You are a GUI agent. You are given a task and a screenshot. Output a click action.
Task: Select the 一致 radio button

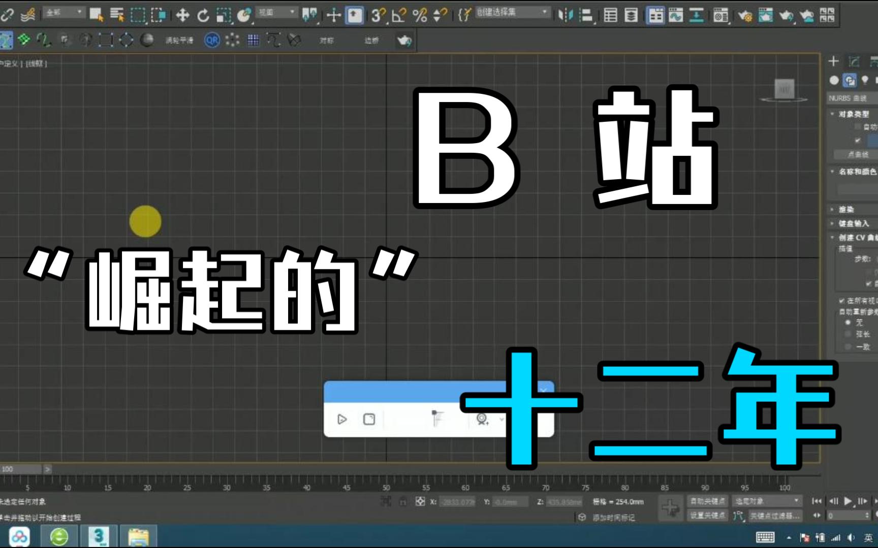848,347
